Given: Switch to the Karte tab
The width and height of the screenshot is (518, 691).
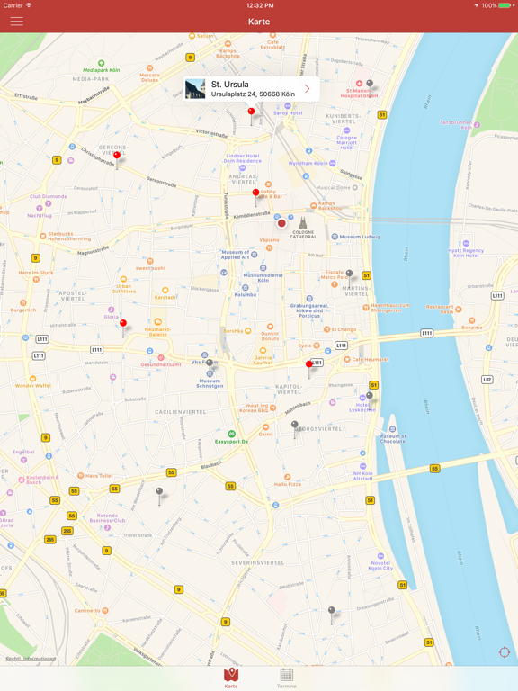Looking at the screenshot, I should click(x=231, y=678).
